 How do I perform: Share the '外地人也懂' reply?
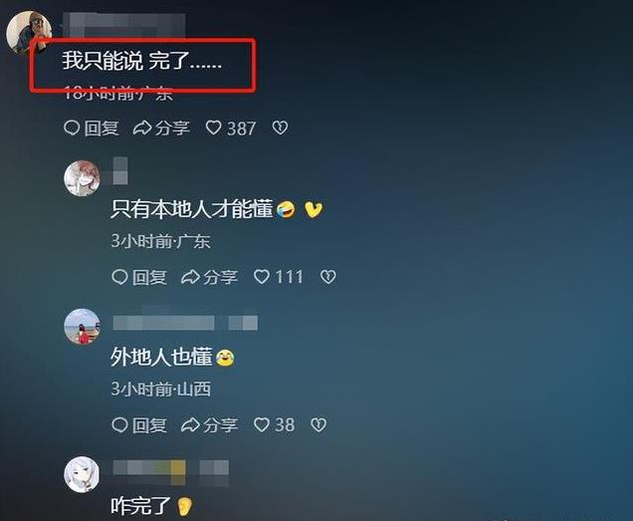coord(210,425)
